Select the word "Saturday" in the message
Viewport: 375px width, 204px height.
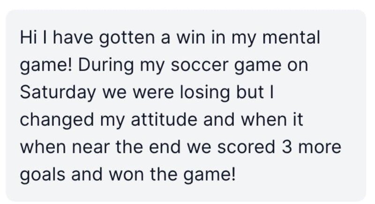[x=58, y=94]
